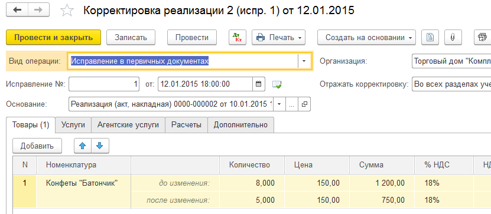
Task: Open calendar picker for the date field
Action: click(259, 84)
